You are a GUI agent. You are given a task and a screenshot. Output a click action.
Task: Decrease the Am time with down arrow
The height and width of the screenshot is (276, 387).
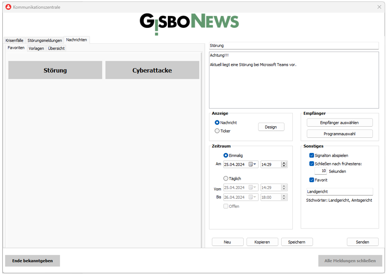click(x=284, y=166)
